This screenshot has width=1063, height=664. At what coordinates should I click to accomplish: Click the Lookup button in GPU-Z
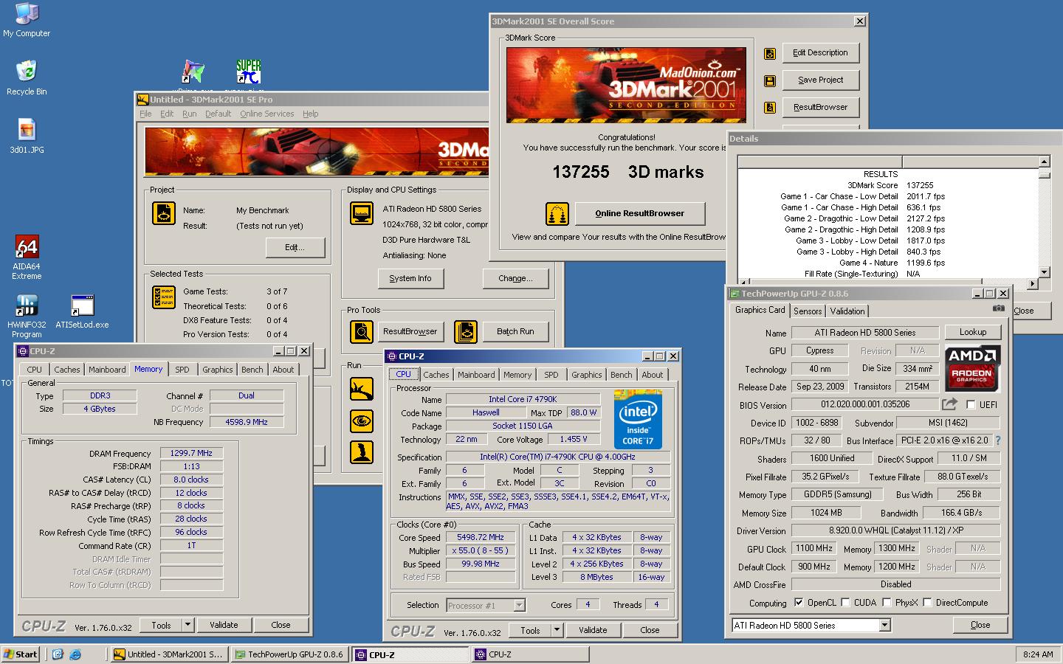973,332
